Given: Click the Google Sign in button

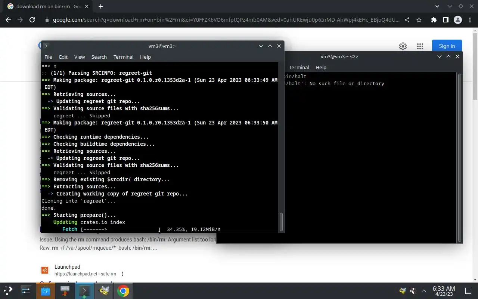Looking at the screenshot, I should click(x=447, y=46).
